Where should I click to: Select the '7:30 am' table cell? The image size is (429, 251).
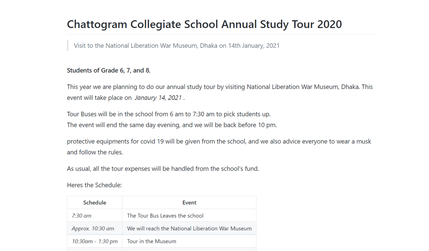95,216
